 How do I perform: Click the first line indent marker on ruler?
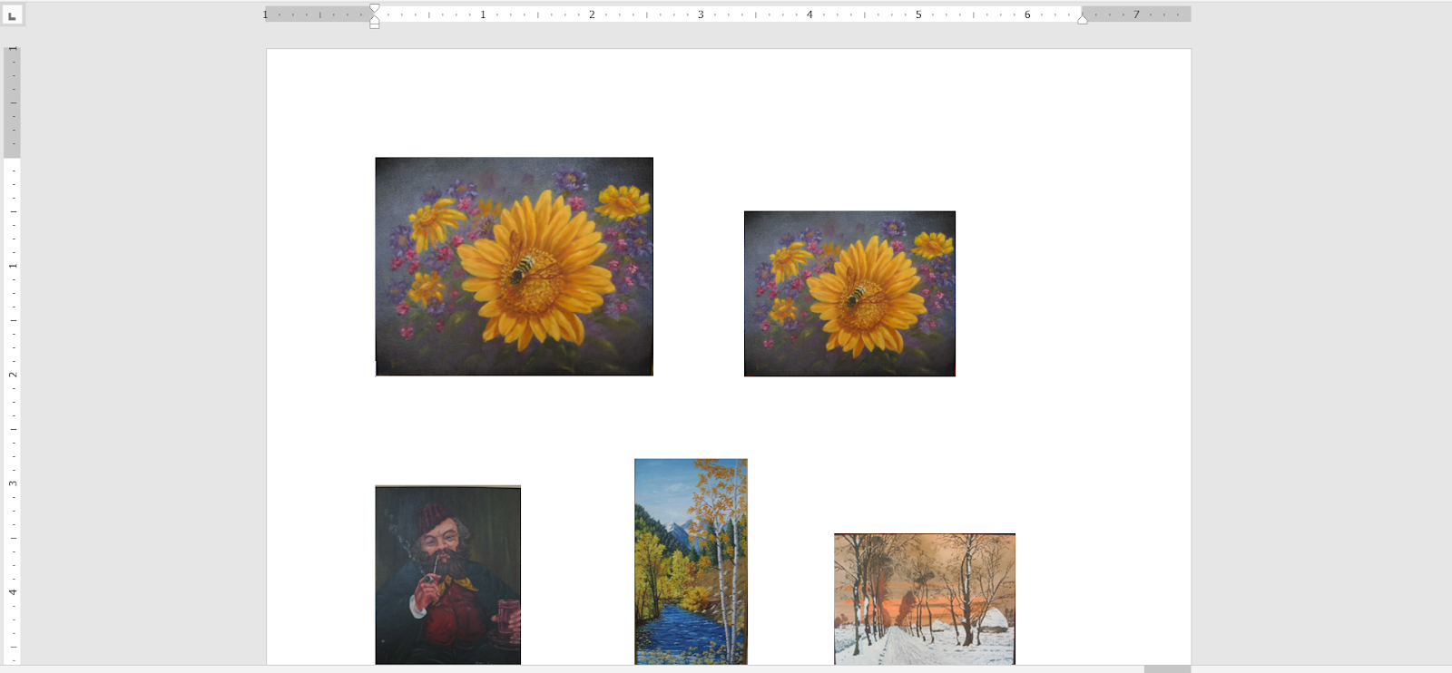(x=375, y=8)
